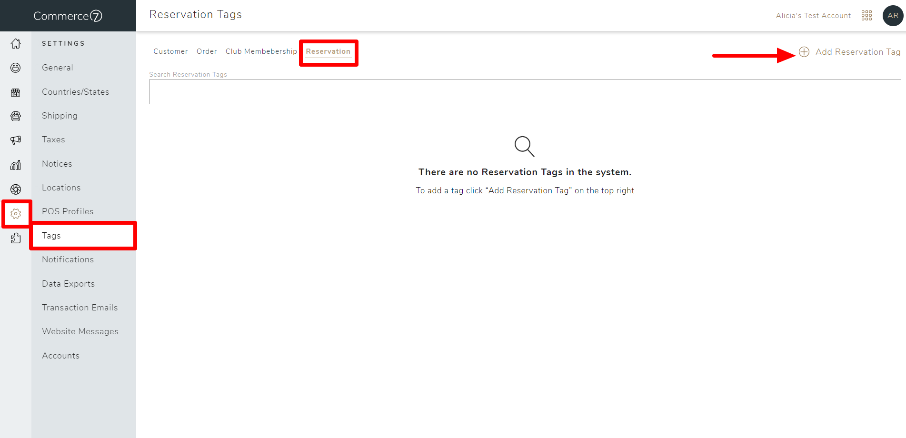Open the apps grid icon in header
Screen dimensions: 906x438
[866, 16]
